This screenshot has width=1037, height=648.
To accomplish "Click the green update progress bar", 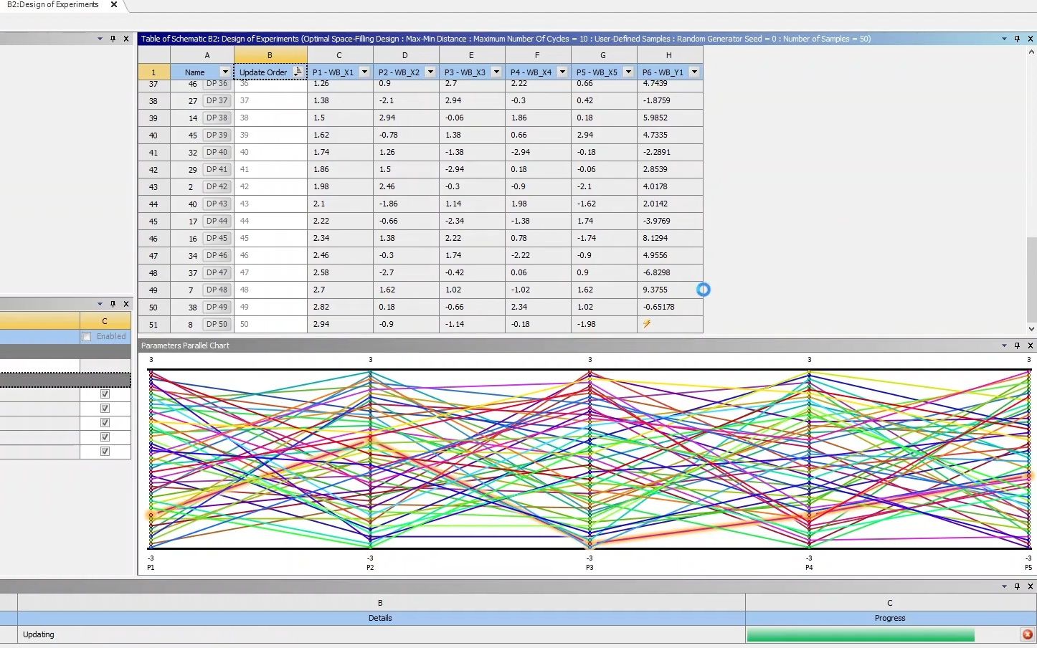I will [x=861, y=635].
